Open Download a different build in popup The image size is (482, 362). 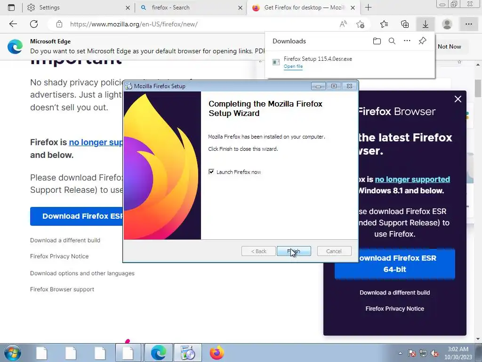(395, 292)
